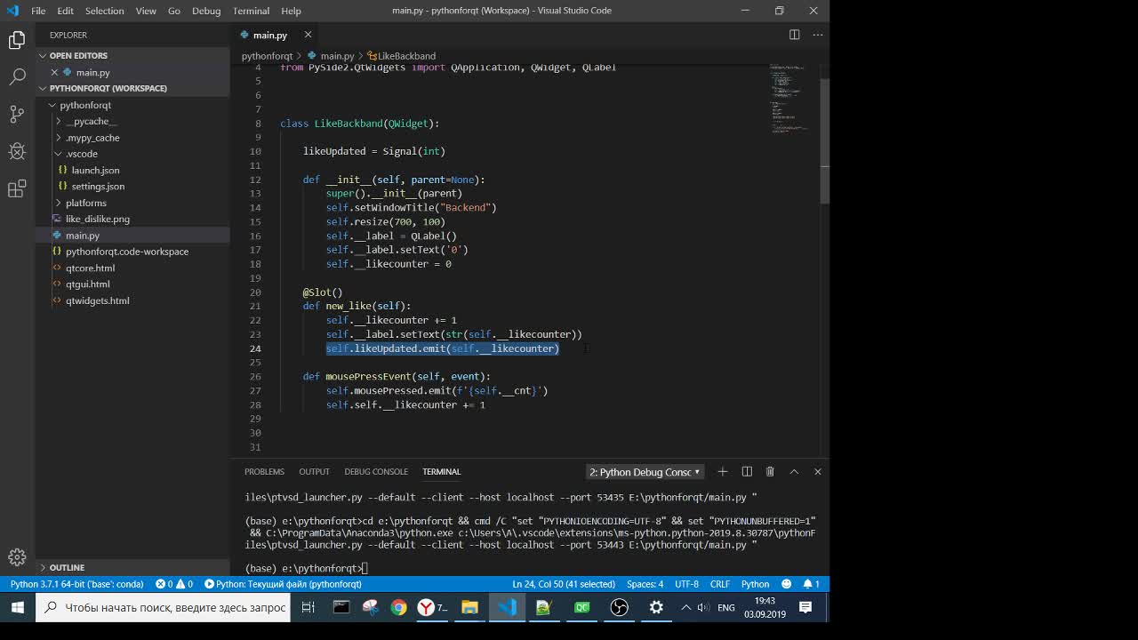Select Python 3.7.1 interpreter in status bar
Image resolution: width=1138 pixels, height=640 pixels.
click(x=77, y=584)
